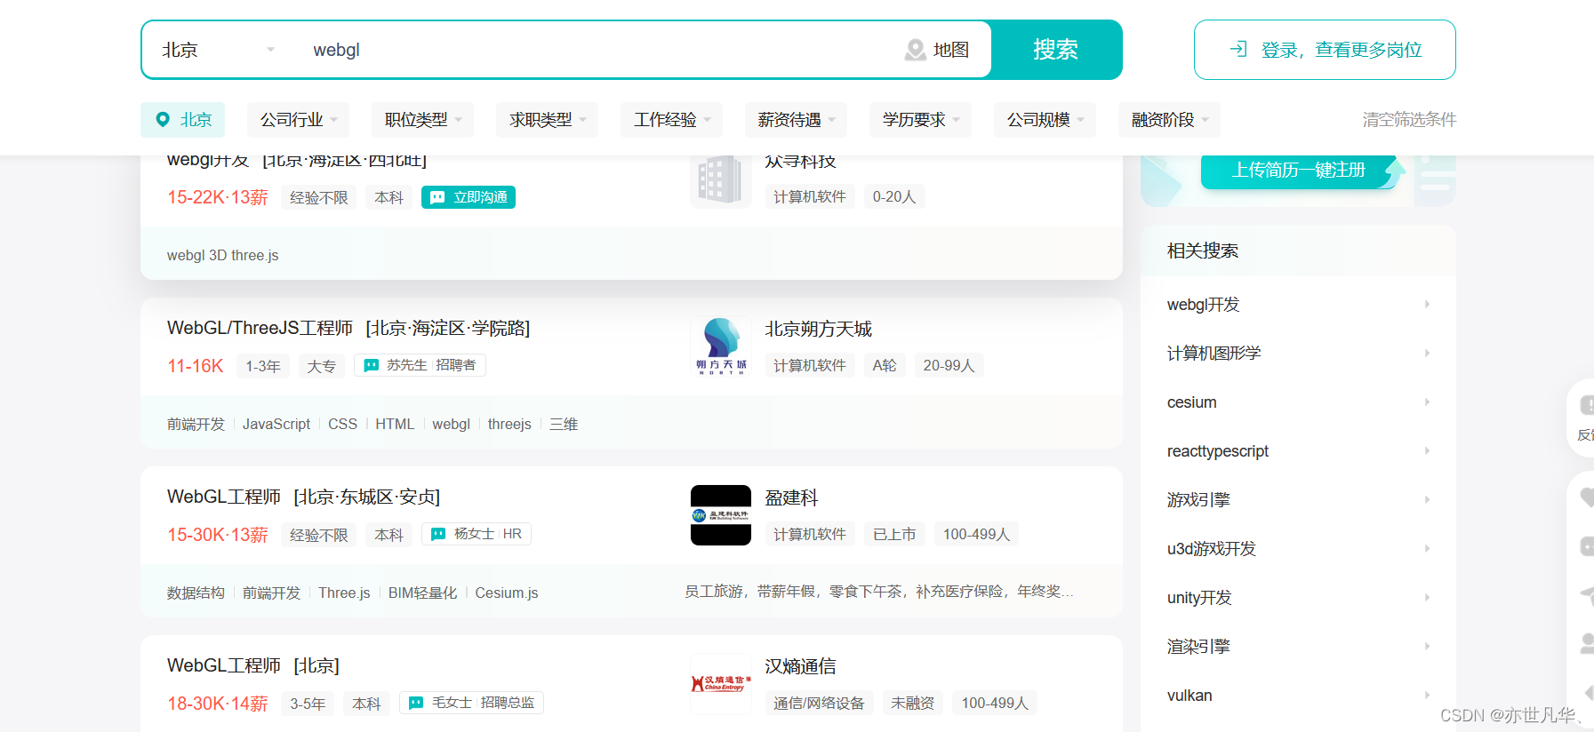Screen dimensions: 1594x732
Task: Select the 北京 location filter tag
Action: [182, 120]
